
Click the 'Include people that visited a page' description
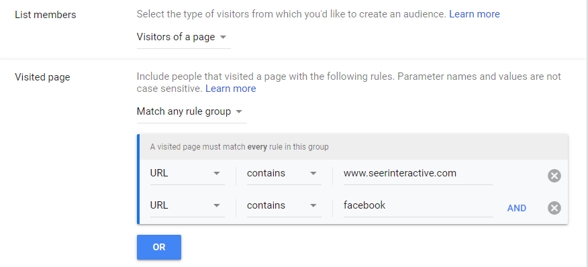pyautogui.click(x=349, y=83)
